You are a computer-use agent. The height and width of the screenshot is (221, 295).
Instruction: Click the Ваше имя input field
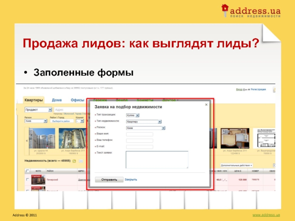[x=140, y=134]
